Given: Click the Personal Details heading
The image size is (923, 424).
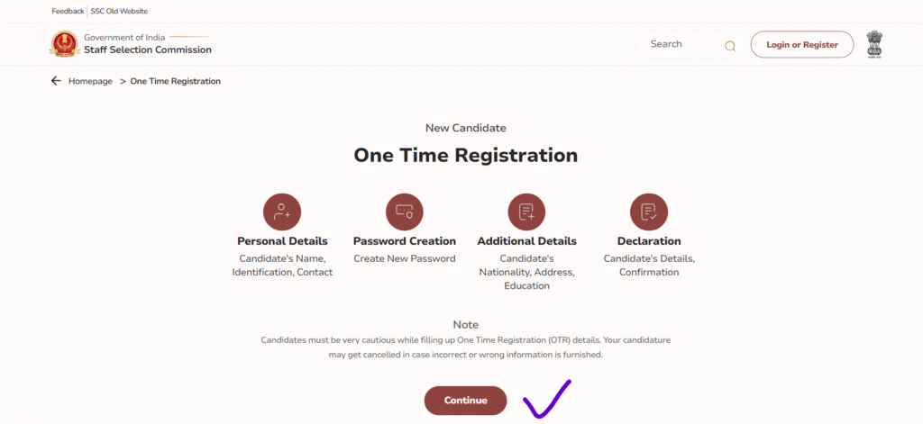Looking at the screenshot, I should coord(282,241).
